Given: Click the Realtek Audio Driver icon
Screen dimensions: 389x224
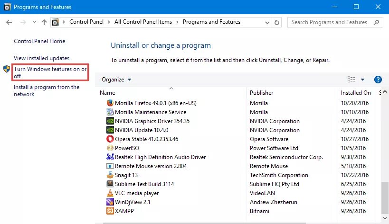Looking at the screenshot, I should 110,157.
